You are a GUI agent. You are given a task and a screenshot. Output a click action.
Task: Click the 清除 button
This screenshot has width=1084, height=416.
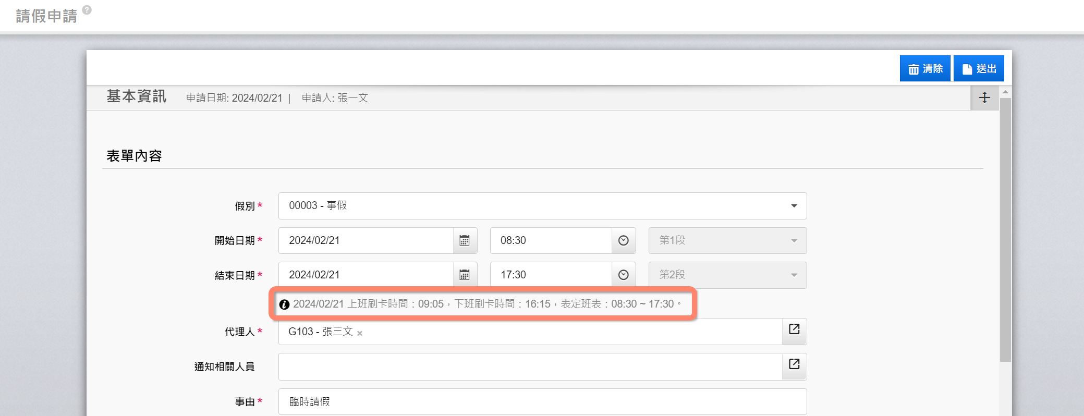(925, 69)
